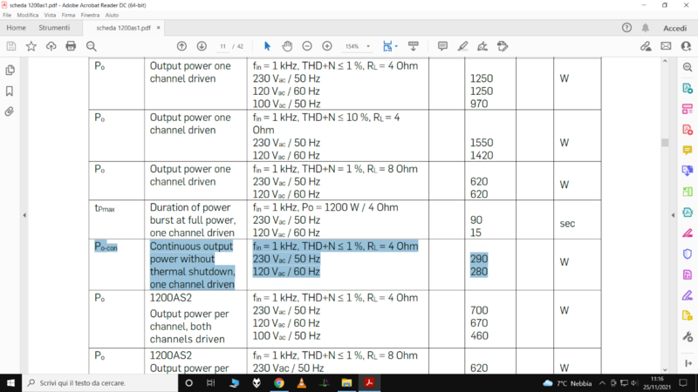Click the 'tPmax' symbol cell
The image size is (698, 392).
tap(105, 208)
